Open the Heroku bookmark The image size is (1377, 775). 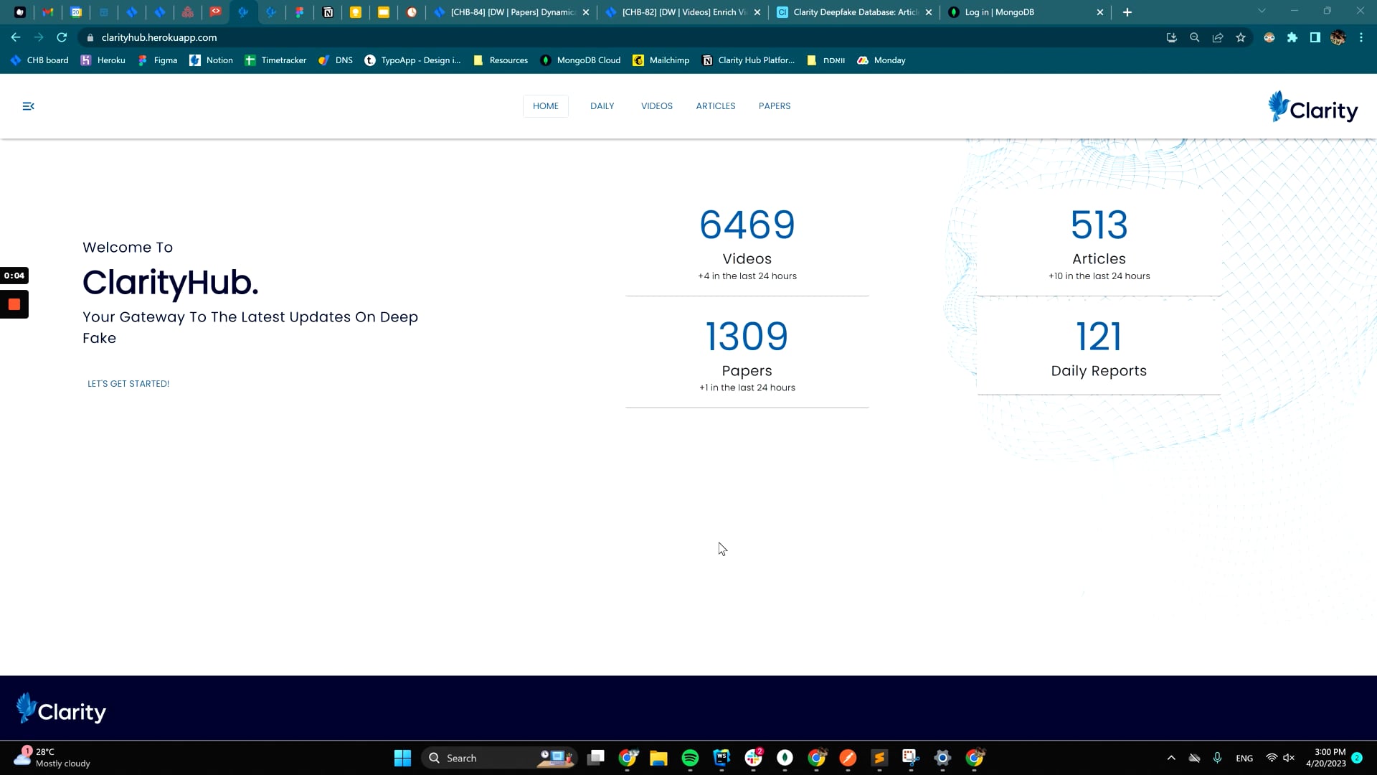(x=103, y=60)
